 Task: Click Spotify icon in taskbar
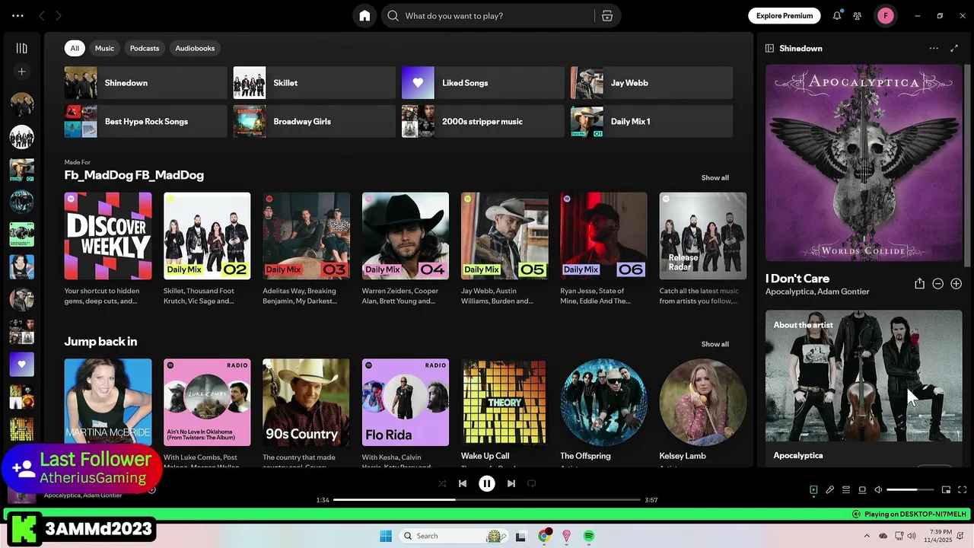click(x=589, y=536)
